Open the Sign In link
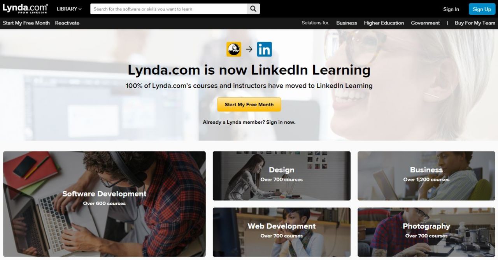The height and width of the screenshot is (260, 498). [x=451, y=9]
